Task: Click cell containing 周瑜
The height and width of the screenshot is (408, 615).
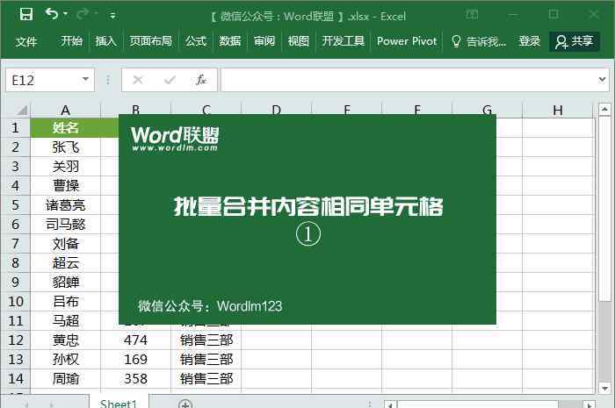Action: click(x=66, y=379)
